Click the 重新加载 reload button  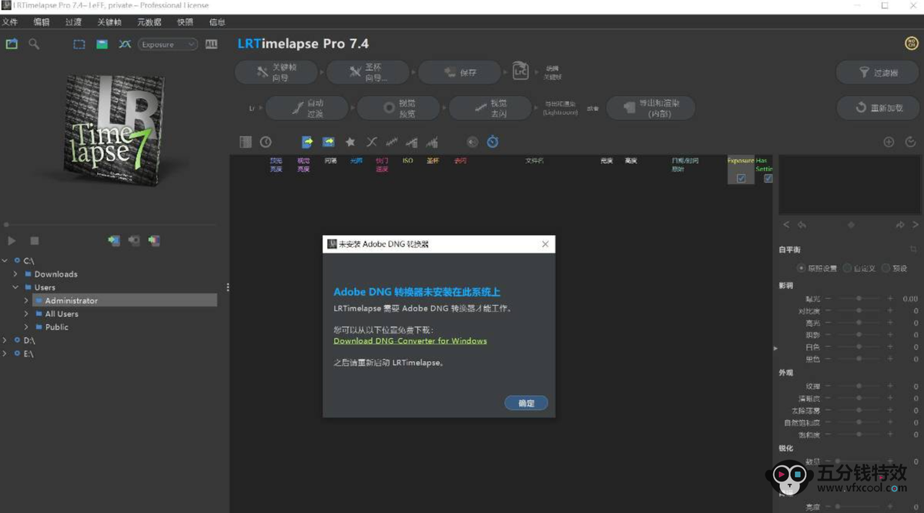pos(878,108)
